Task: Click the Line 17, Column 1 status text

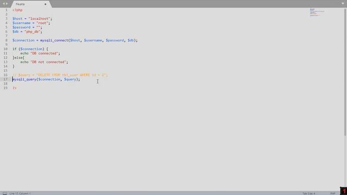Action: [x=20, y=193]
